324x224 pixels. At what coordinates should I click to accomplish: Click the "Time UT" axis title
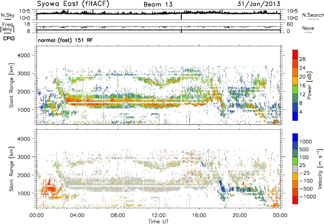(x=158, y=222)
